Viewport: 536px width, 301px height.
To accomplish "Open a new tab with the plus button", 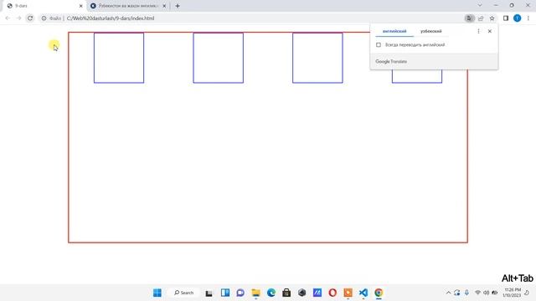I will pyautogui.click(x=178, y=6).
